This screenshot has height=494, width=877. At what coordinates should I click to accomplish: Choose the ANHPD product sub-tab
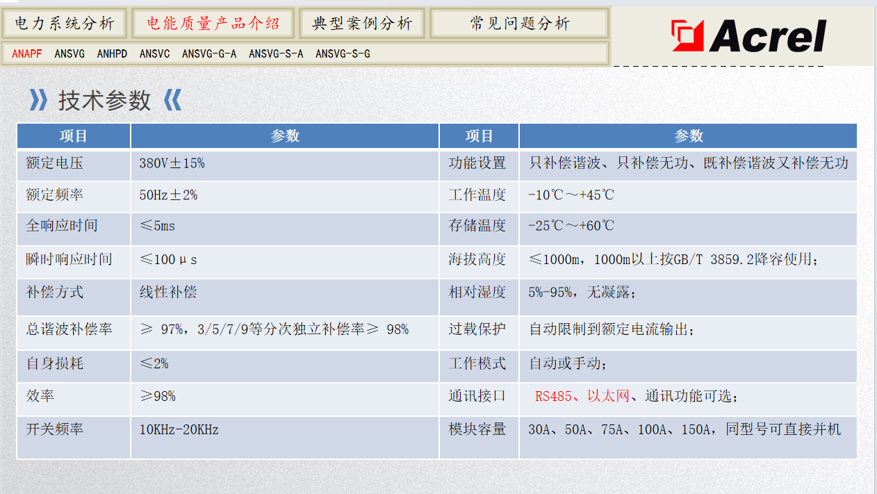pyautogui.click(x=112, y=53)
